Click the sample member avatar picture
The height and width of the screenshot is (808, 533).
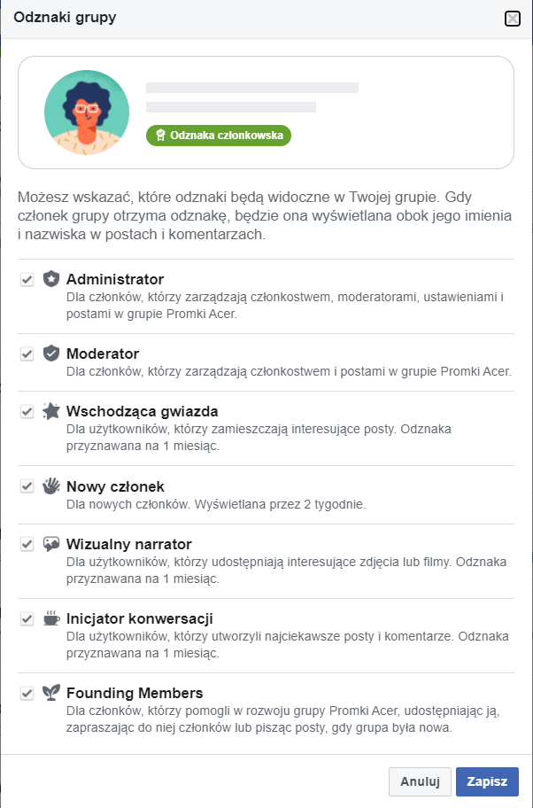pos(87,113)
